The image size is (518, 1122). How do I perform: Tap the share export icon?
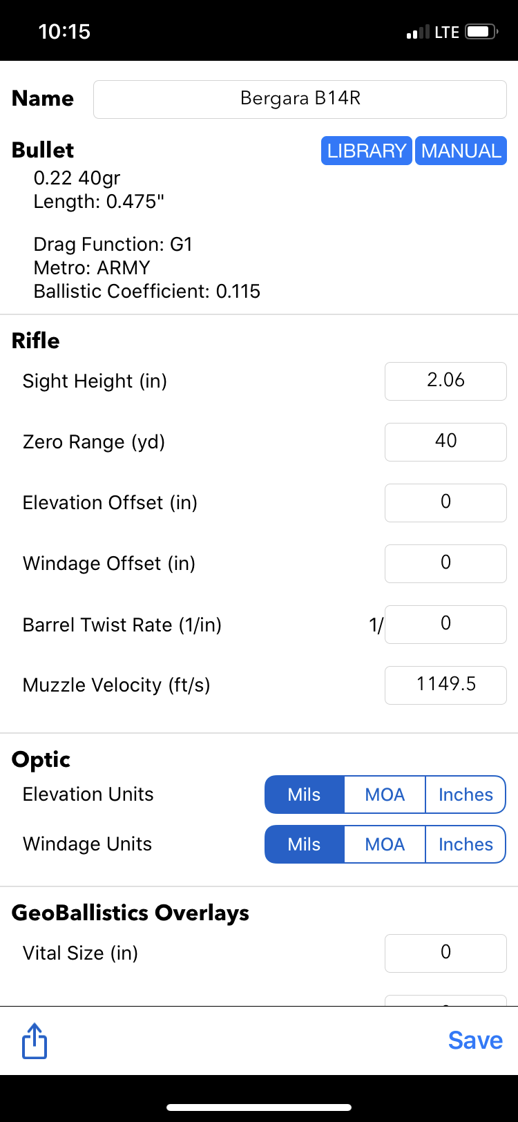(35, 1040)
